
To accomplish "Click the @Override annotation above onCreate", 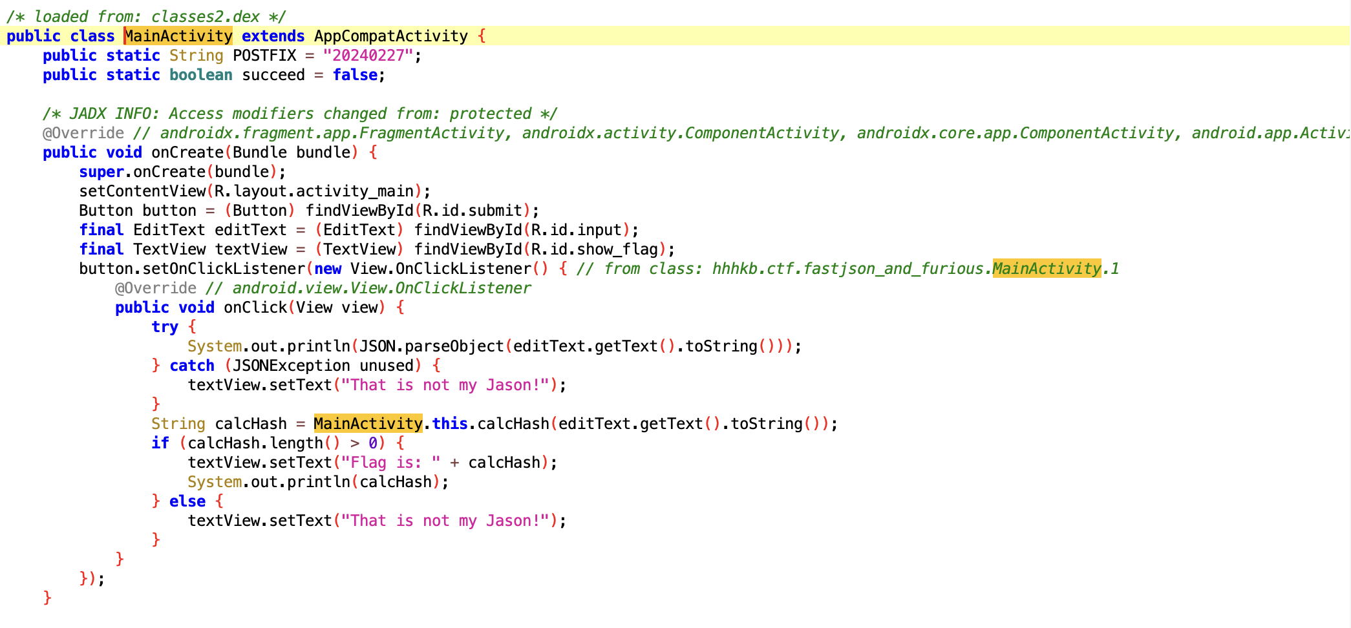I will (x=83, y=133).
